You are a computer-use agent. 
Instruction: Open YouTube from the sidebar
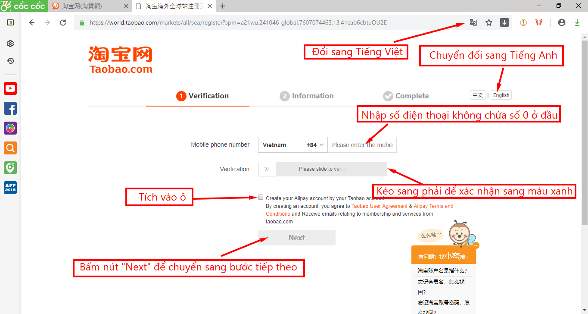tap(10, 88)
